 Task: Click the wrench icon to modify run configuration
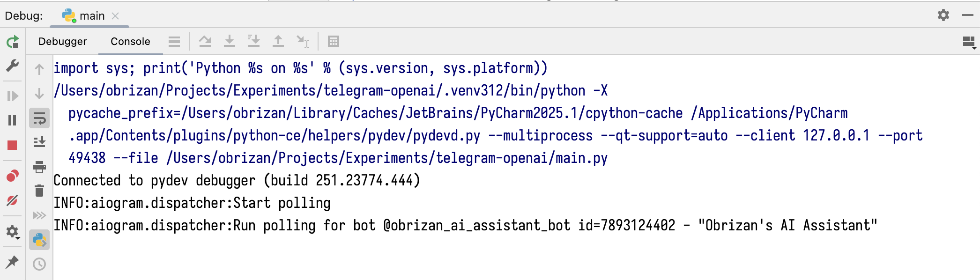(13, 66)
